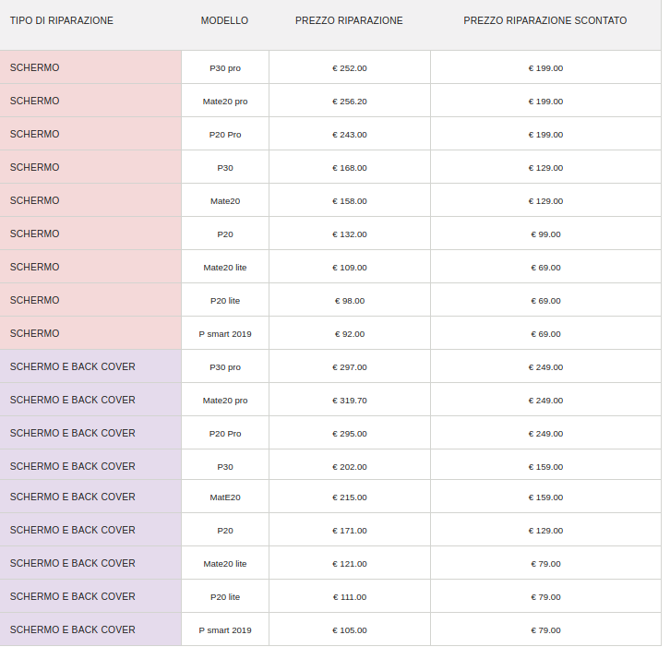Screen dimensions: 670x659
Task: Click P20 in the € 171.00 row
Action: [225, 531]
